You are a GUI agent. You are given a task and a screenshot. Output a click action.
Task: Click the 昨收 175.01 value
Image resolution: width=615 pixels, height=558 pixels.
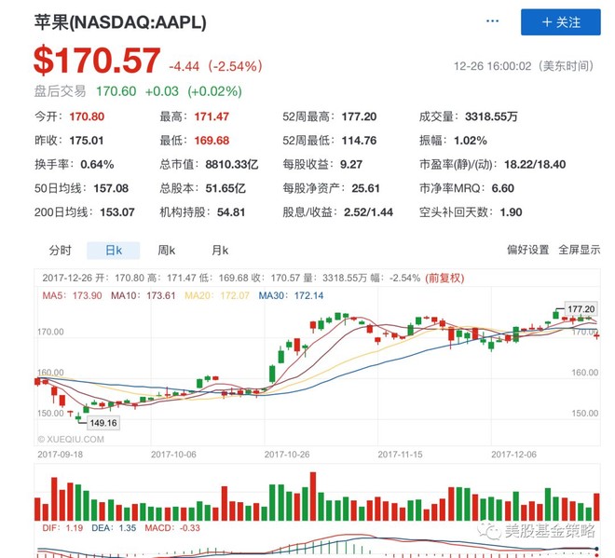point(87,141)
